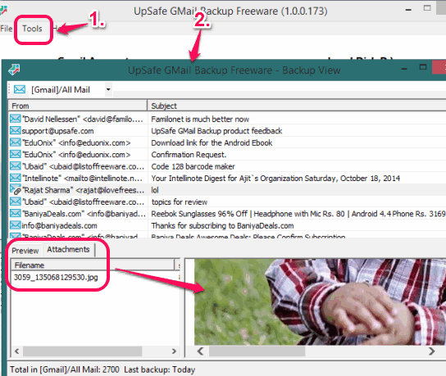
Task: Click the mail folder envelope icon in toolbar
Action: [20, 89]
